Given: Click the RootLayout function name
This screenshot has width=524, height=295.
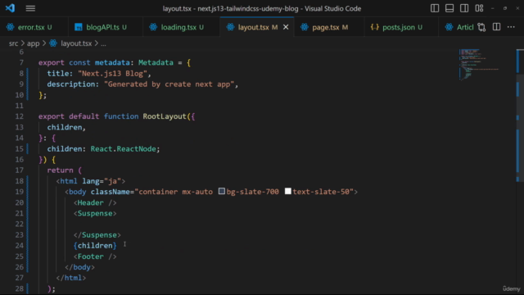Looking at the screenshot, I should [x=165, y=116].
